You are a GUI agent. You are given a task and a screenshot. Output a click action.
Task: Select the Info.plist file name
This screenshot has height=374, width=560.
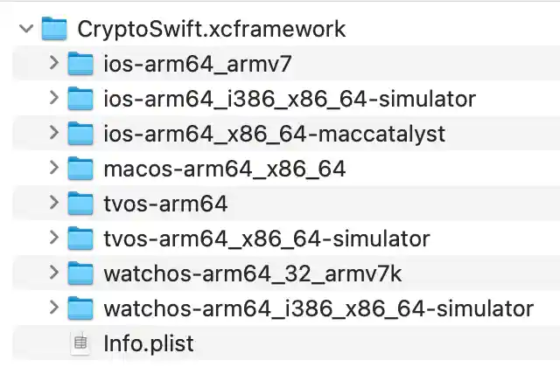point(148,343)
